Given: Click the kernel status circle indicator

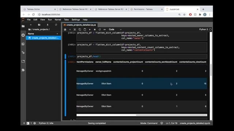Looking at the screenshot, I should click(x=210, y=29).
